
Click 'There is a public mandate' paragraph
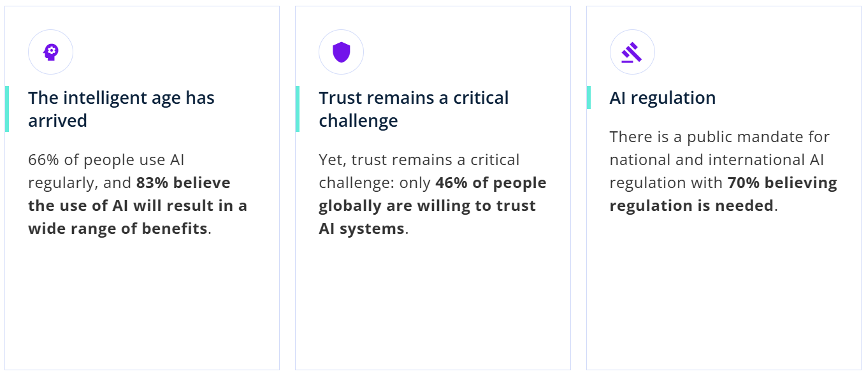[x=719, y=137]
